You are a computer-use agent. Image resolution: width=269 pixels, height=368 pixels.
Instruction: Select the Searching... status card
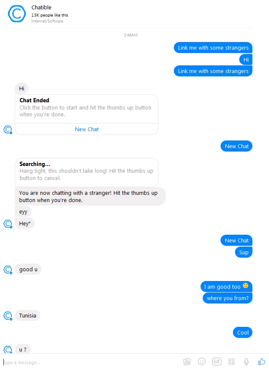87,172
